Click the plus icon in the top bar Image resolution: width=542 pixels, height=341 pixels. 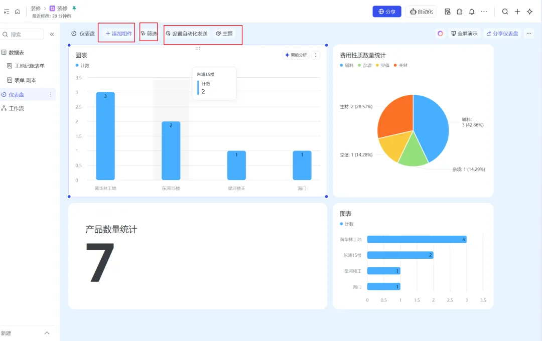(x=517, y=12)
